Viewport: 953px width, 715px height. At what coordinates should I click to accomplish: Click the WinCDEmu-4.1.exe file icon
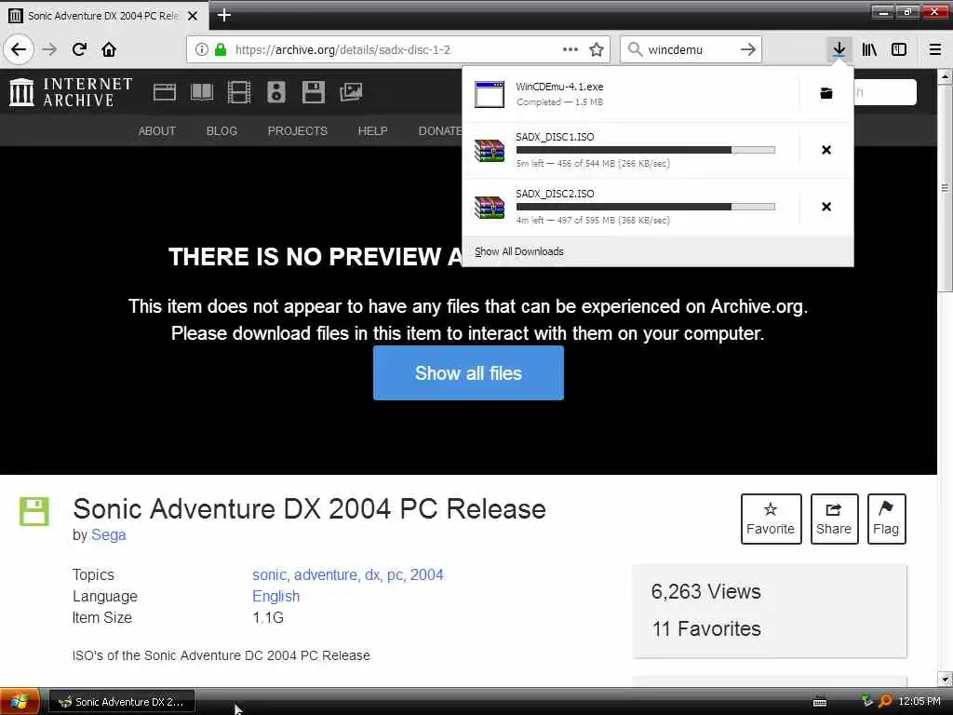tap(490, 94)
